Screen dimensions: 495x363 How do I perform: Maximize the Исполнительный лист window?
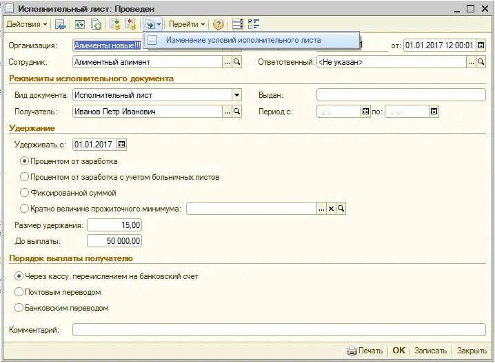[470, 8]
